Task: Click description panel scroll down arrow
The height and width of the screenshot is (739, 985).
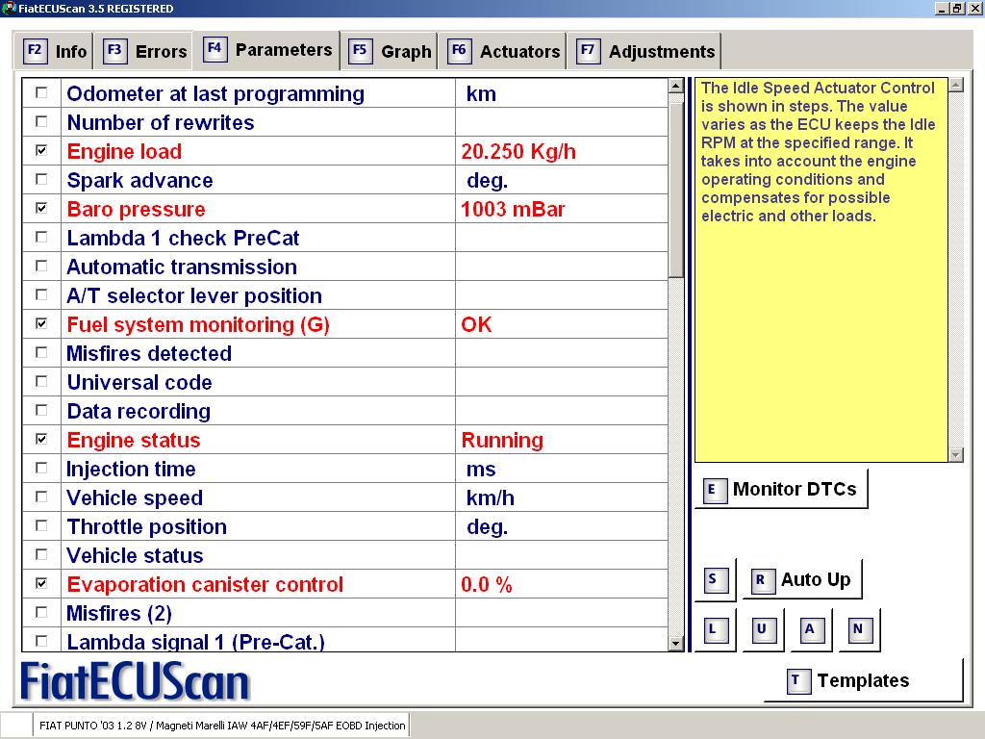Action: [956, 455]
